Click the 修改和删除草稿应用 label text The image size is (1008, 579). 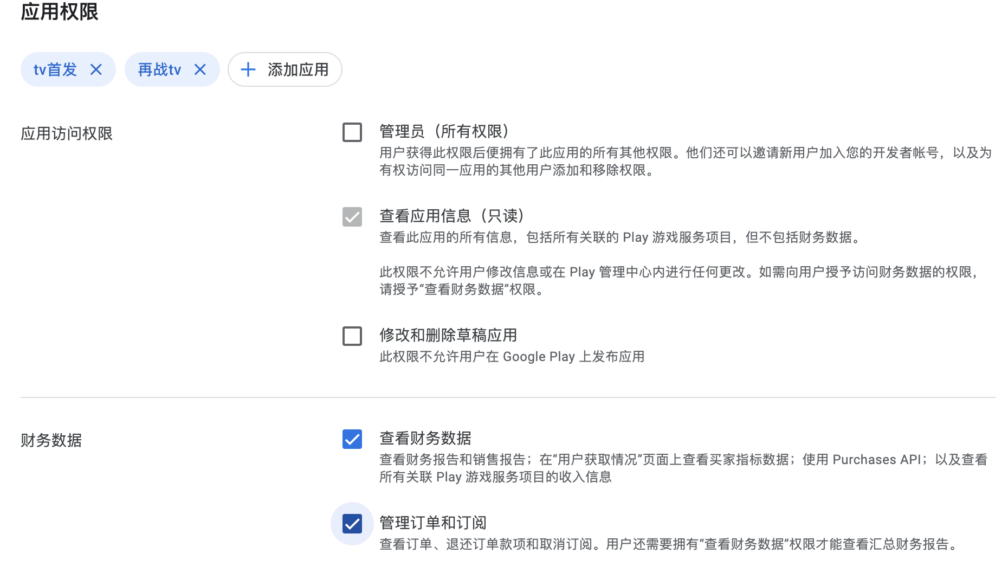tap(448, 336)
